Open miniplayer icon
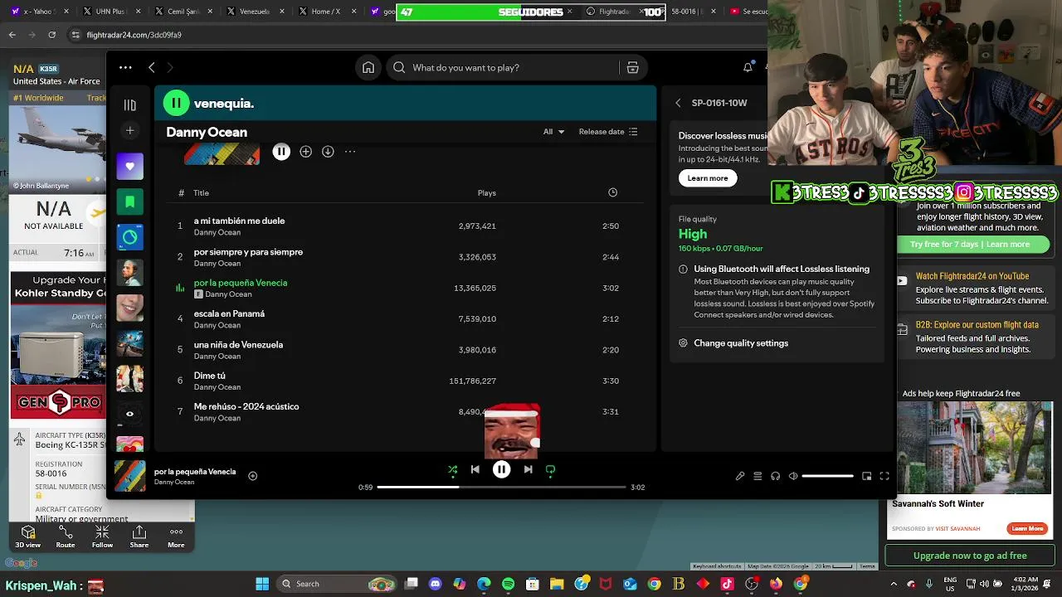The height and width of the screenshot is (597, 1062). coord(867,476)
